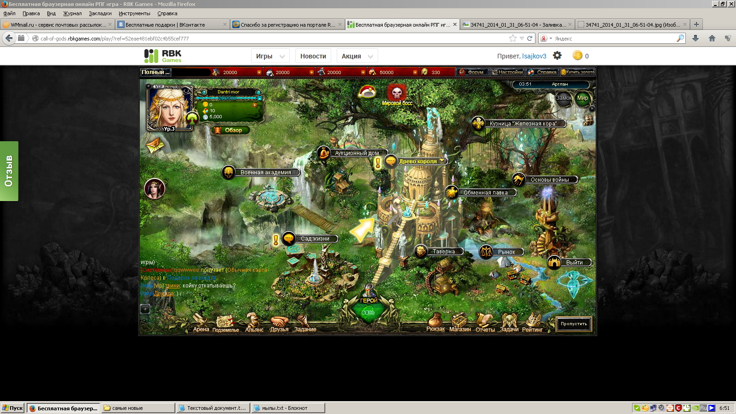The width and height of the screenshot is (736, 414).
Task: Switch to the Бесплатные подарки ВКонтакте tab
Action: pos(172,24)
